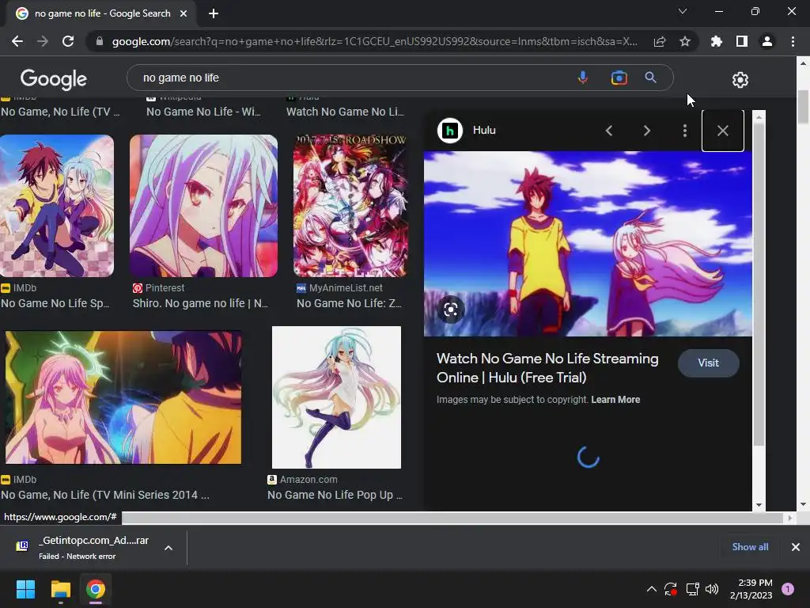Open the large Hulu preview image

588,244
